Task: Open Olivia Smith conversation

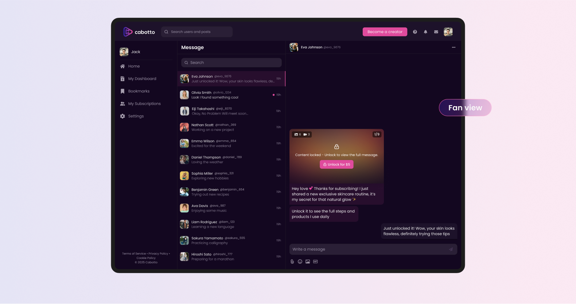Action: 231,95
